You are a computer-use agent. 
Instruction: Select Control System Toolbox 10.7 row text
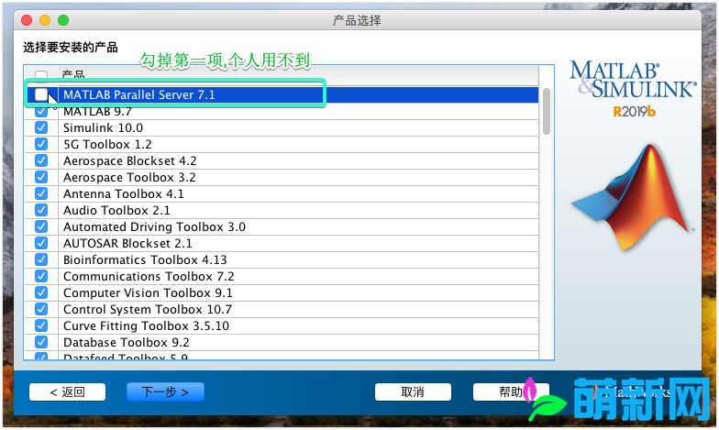pos(148,310)
